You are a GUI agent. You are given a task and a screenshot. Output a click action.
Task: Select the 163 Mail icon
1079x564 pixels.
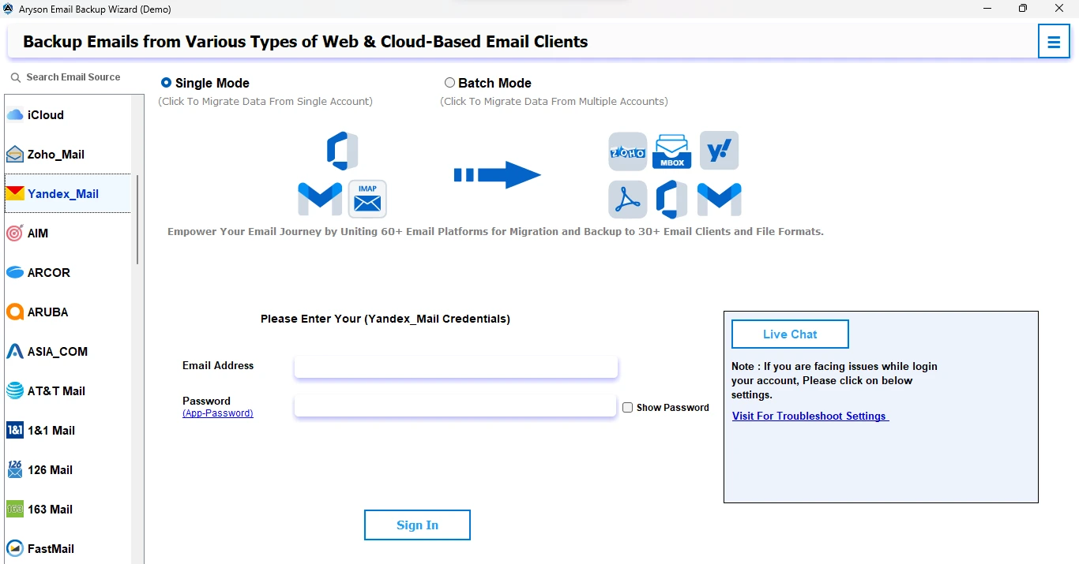(49, 509)
